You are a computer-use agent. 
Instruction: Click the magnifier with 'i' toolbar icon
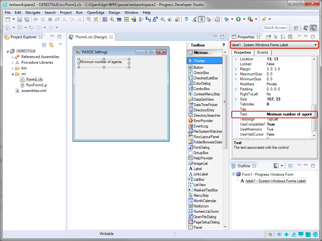click(112, 19)
